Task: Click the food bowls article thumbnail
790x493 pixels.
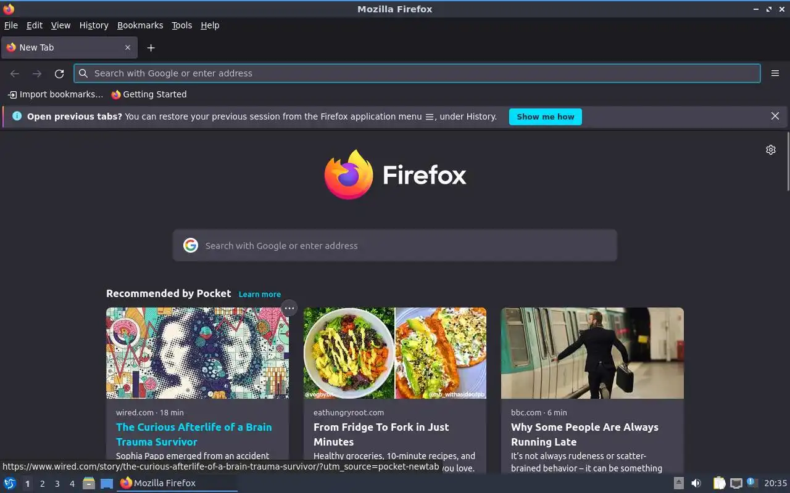Action: click(395, 353)
